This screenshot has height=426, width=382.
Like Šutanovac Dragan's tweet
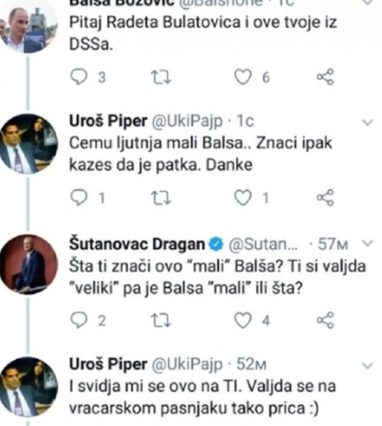pyautogui.click(x=242, y=321)
